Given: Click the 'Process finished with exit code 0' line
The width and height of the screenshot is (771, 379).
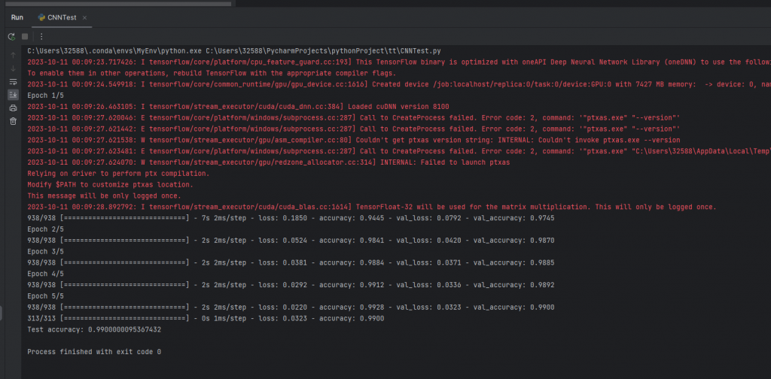Looking at the screenshot, I should point(94,352).
